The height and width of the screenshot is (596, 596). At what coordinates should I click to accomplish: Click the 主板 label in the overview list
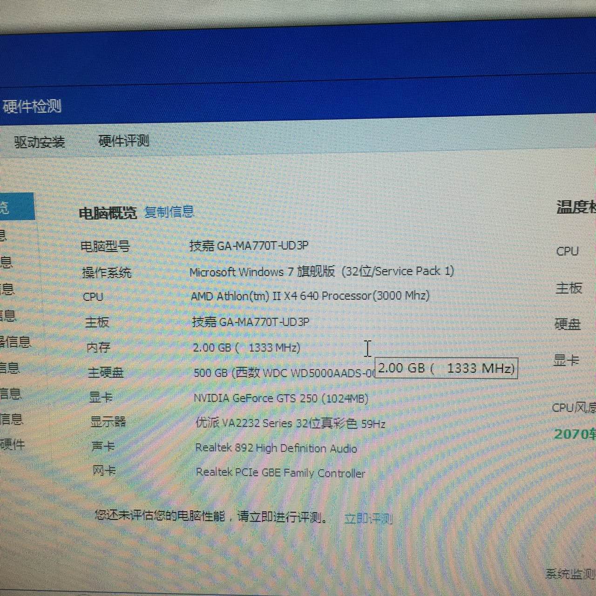pos(97,322)
